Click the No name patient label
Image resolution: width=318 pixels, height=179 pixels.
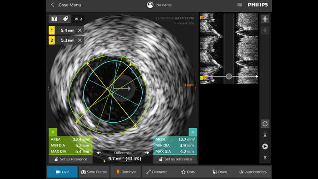[x=164, y=5]
